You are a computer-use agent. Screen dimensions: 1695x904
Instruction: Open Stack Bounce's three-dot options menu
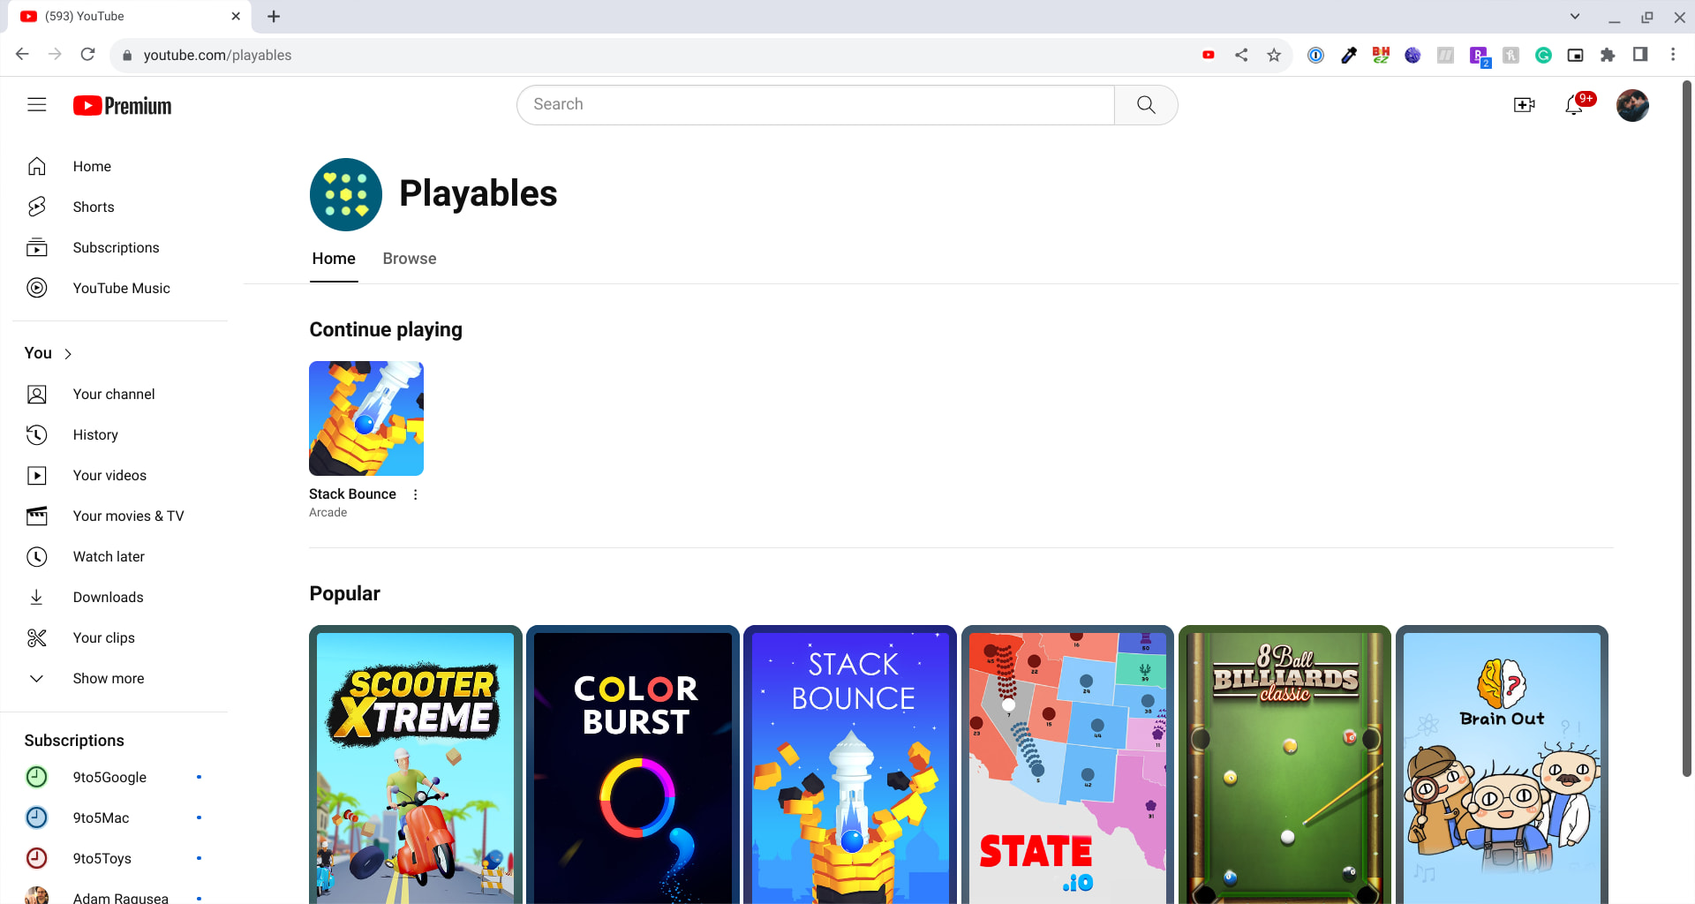tap(415, 494)
